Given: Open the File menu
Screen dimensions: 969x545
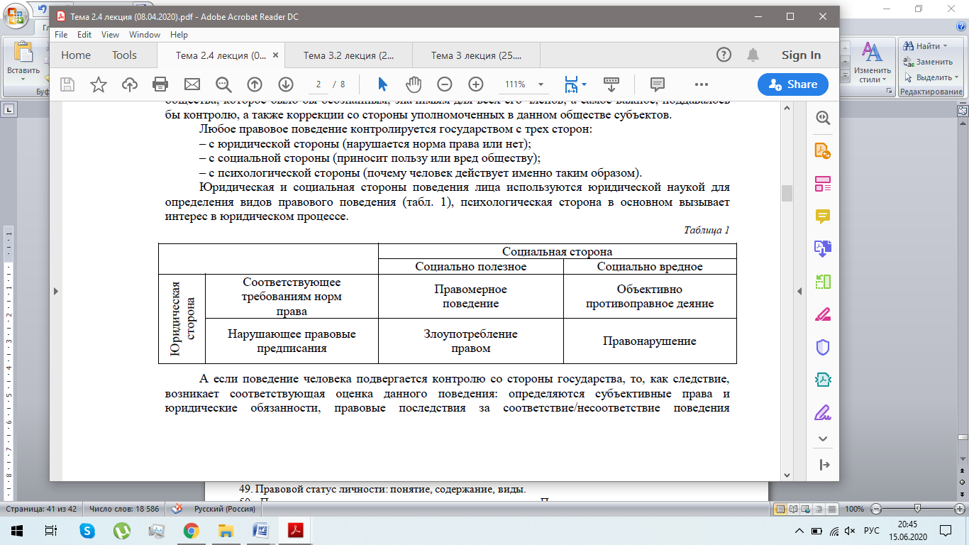Looking at the screenshot, I should (x=61, y=34).
